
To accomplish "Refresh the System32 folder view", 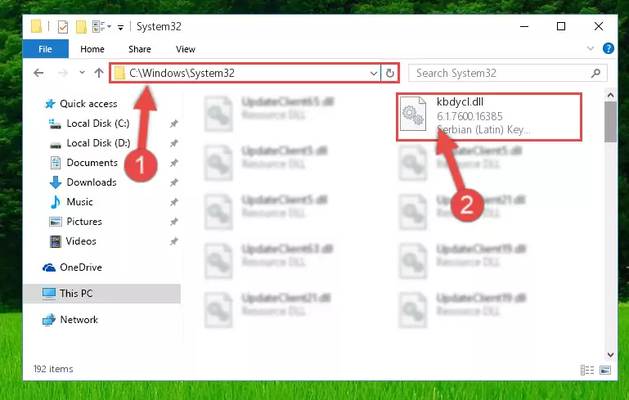I will [x=390, y=73].
